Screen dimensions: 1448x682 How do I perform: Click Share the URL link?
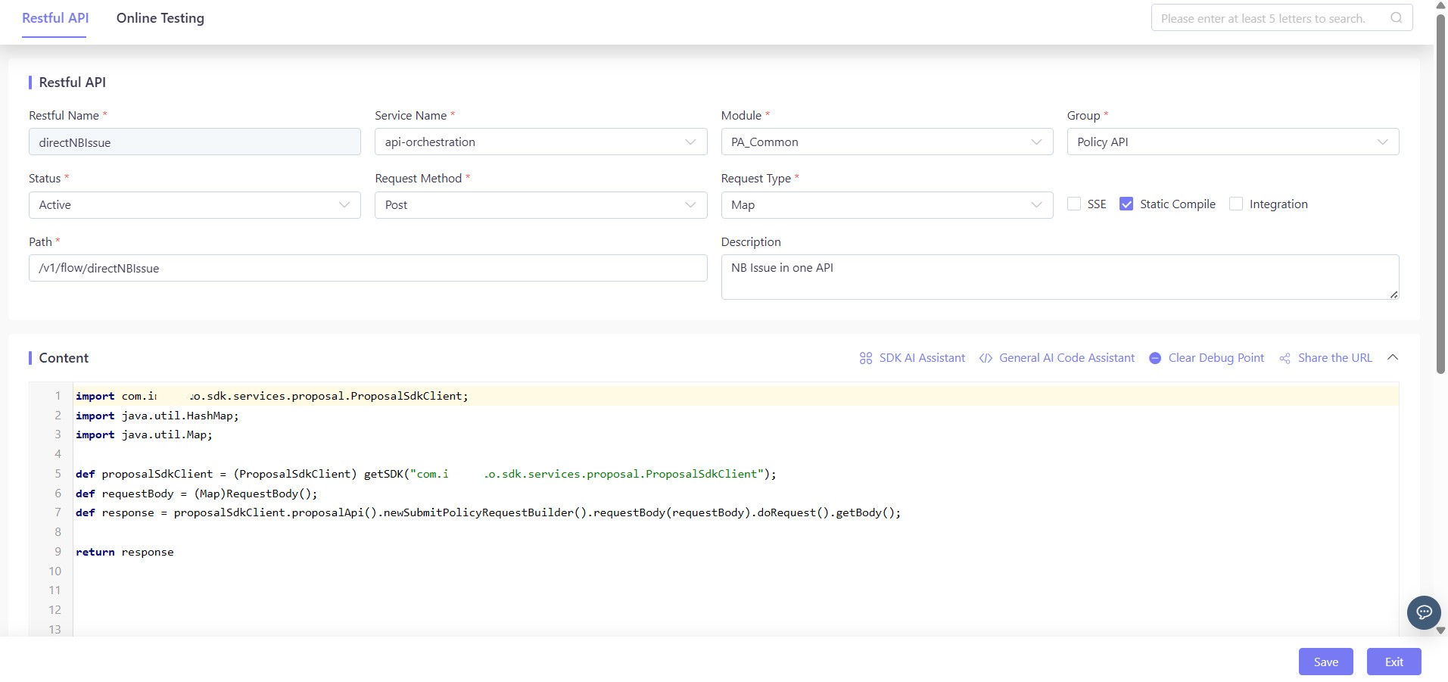click(1334, 358)
